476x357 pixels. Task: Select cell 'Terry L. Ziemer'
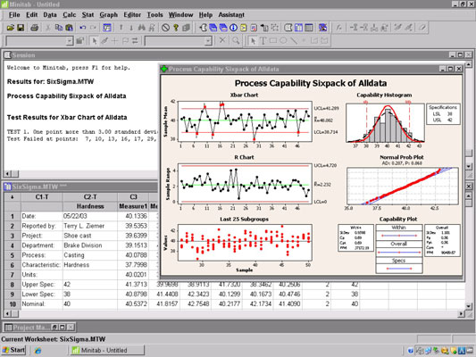click(x=90, y=226)
